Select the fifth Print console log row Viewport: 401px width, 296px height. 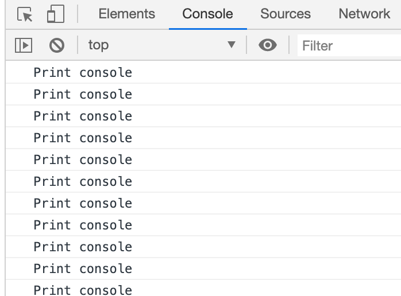[x=203, y=159]
